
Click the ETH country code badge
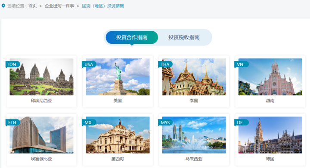[x=12, y=123]
